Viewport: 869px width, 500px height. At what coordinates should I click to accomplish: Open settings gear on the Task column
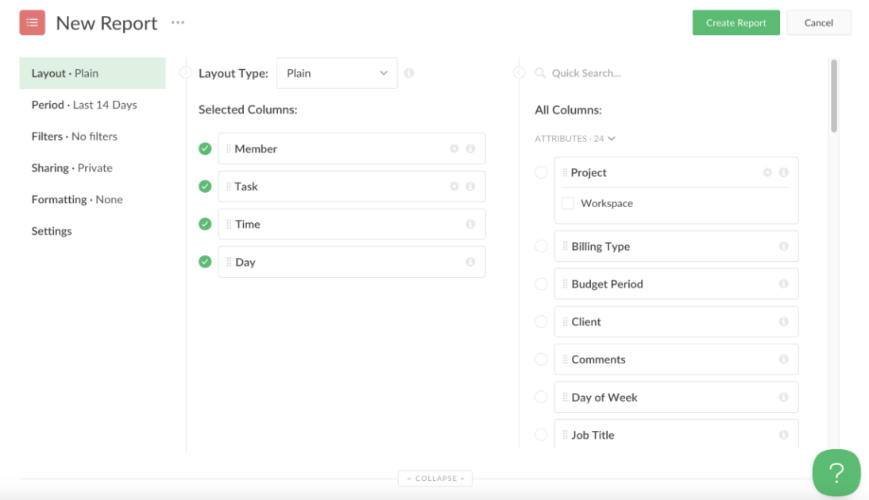454,186
